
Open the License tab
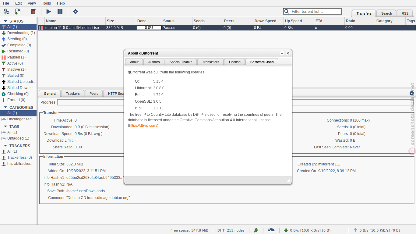point(235,62)
